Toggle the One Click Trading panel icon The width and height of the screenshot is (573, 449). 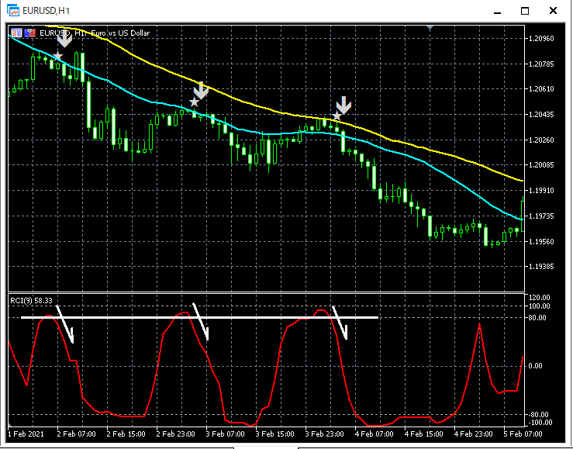(29, 33)
